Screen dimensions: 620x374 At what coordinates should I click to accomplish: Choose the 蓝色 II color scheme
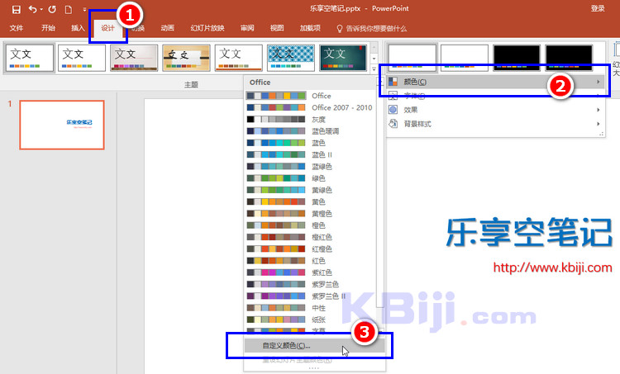pyautogui.click(x=310, y=154)
